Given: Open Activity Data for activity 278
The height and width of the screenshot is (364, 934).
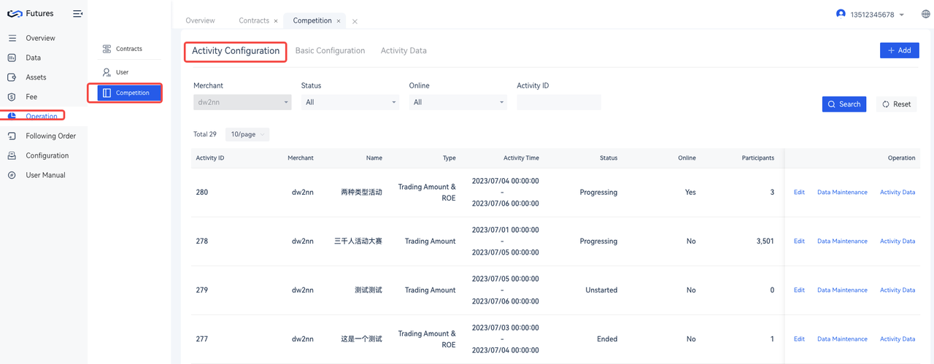Looking at the screenshot, I should click(898, 241).
